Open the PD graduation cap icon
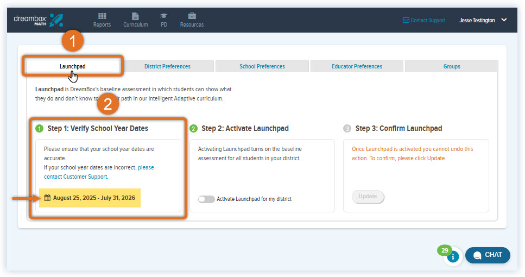 pyautogui.click(x=164, y=16)
